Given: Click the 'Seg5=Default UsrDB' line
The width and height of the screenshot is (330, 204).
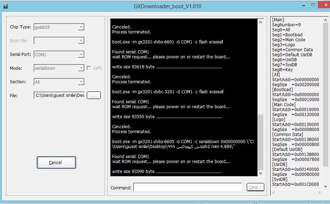Looking at the screenshot, I should pyautogui.click(x=292, y=55).
